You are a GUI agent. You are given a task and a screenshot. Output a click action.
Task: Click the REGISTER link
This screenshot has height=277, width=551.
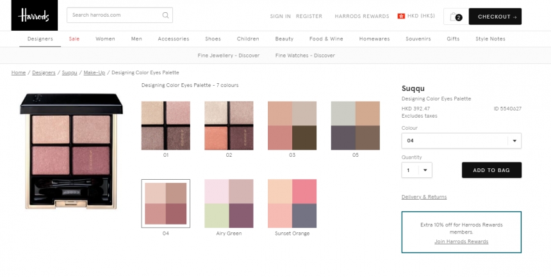[309, 16]
